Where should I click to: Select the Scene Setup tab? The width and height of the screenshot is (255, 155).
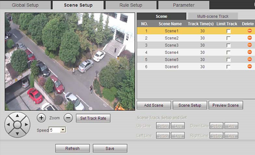click(78, 5)
